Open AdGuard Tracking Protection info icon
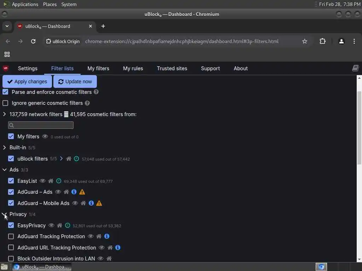 pyautogui.click(x=107, y=236)
